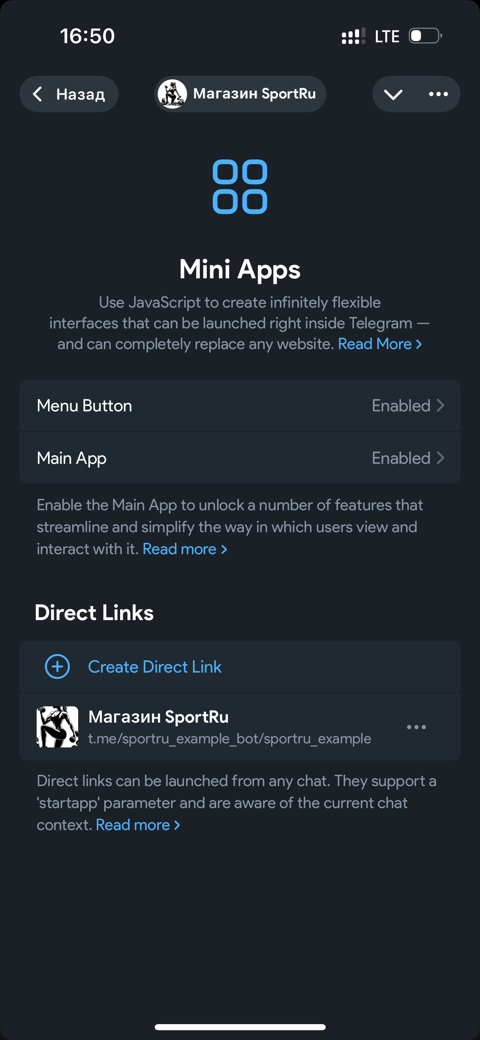Image resolution: width=480 pixels, height=1040 pixels.
Task: Tap the Read More link under Mini Apps
Action: [x=379, y=344]
